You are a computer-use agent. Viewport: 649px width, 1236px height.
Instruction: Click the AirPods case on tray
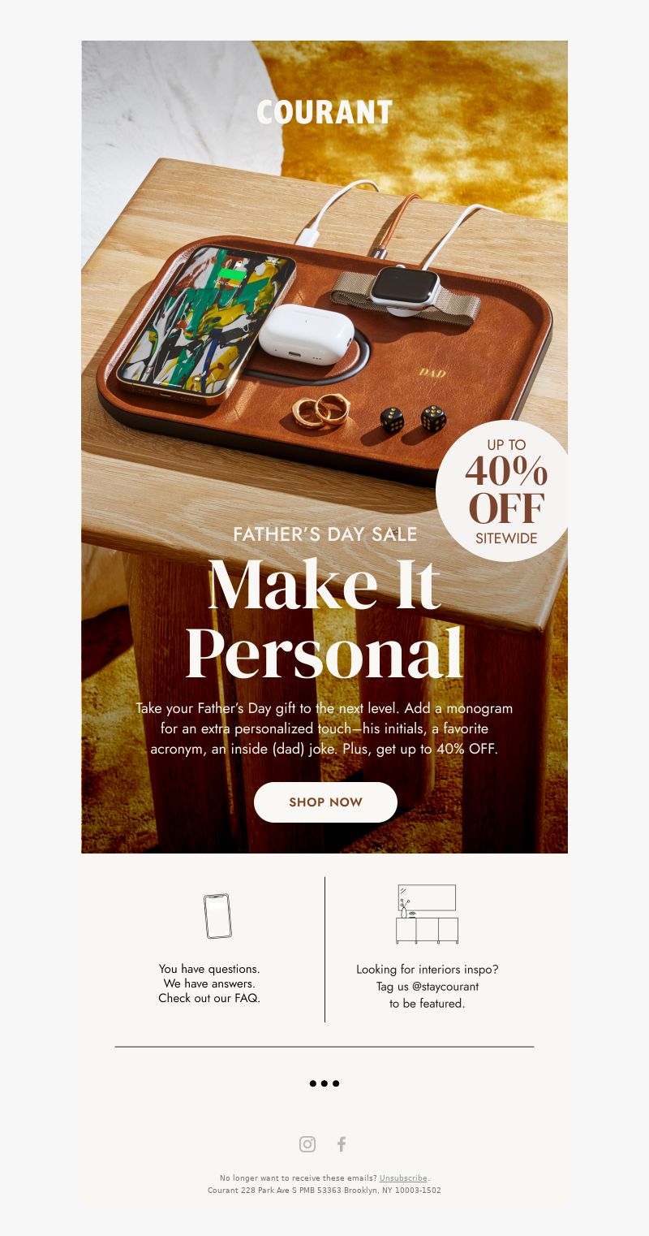tap(307, 333)
